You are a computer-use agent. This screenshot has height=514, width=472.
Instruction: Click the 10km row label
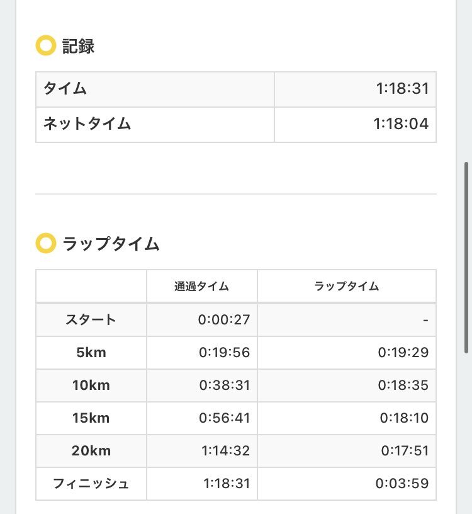click(x=91, y=385)
